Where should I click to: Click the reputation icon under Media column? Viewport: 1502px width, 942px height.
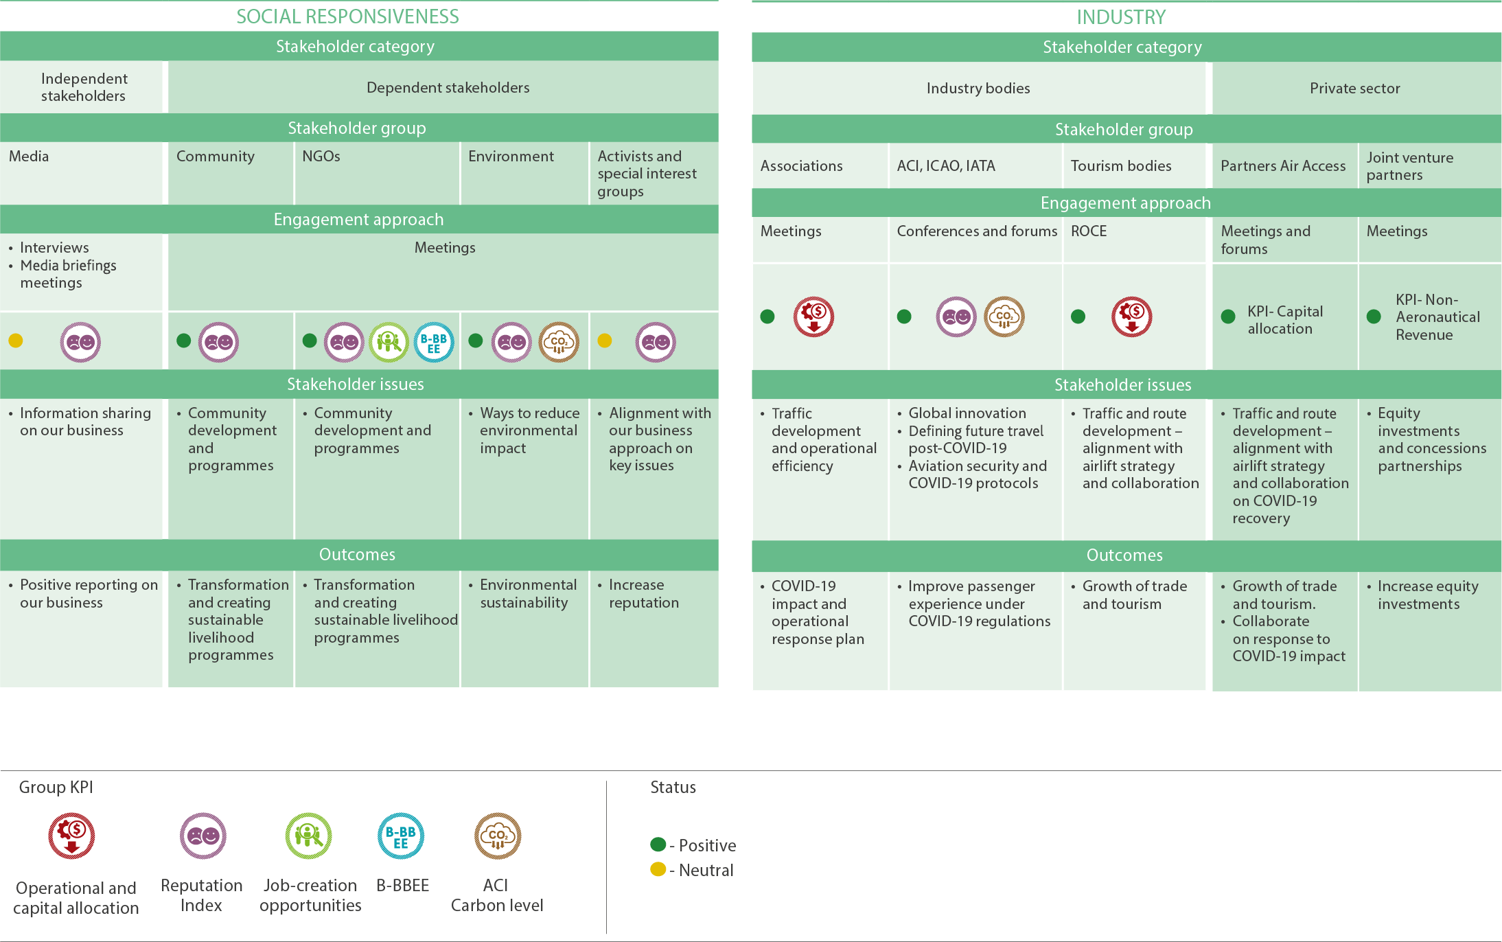point(80,342)
